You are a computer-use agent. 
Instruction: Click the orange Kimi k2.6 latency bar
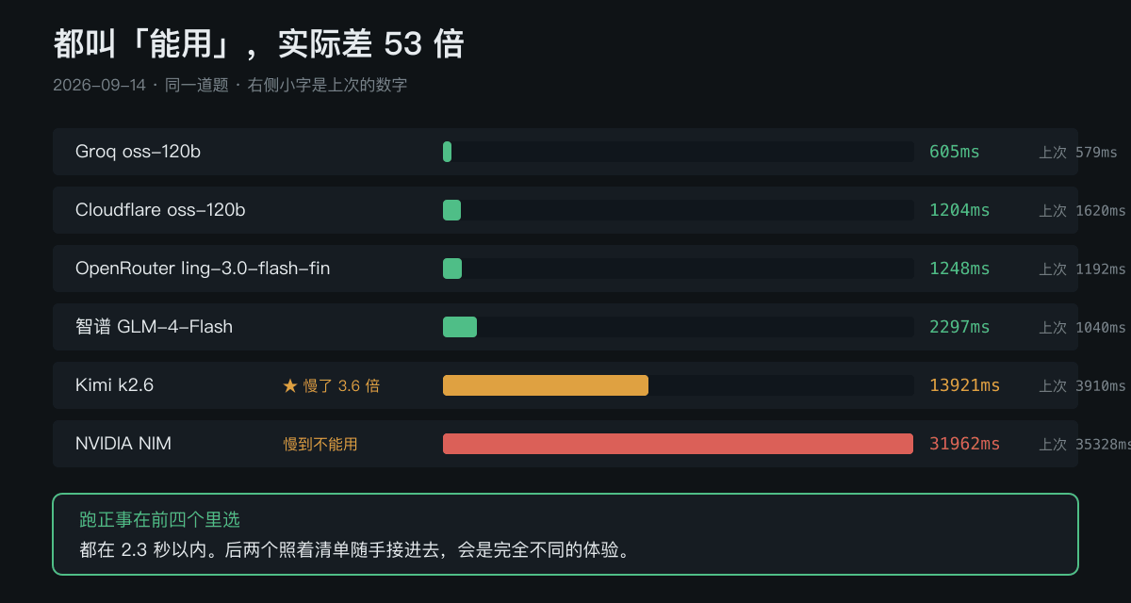pos(546,385)
